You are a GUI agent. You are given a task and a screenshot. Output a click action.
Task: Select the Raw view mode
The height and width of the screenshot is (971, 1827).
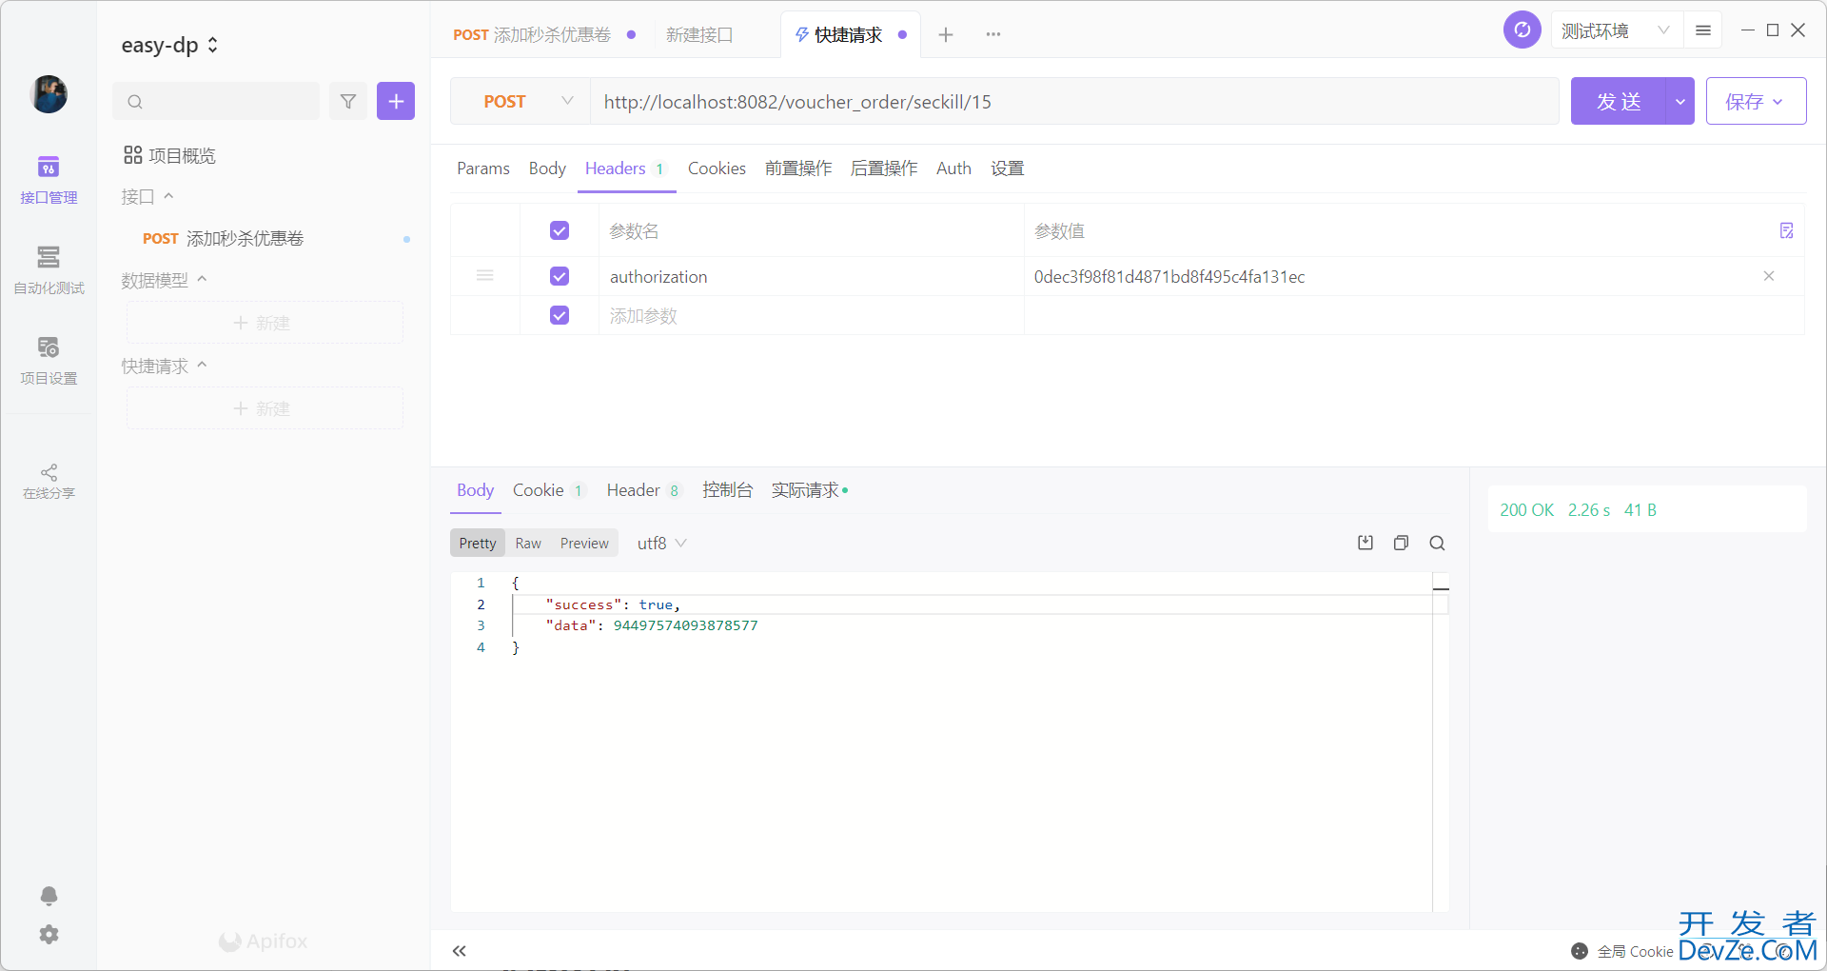(x=528, y=543)
